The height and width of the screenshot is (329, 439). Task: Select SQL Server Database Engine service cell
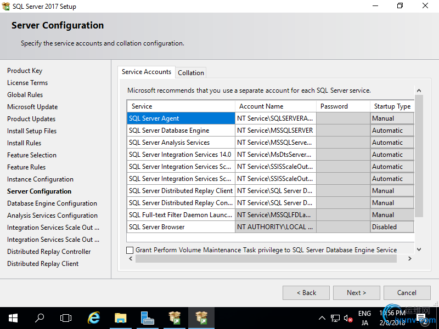click(x=181, y=131)
